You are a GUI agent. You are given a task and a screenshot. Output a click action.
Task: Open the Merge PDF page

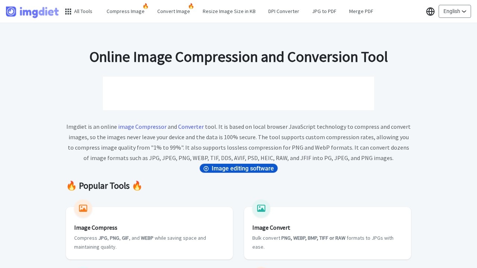pos(361,12)
